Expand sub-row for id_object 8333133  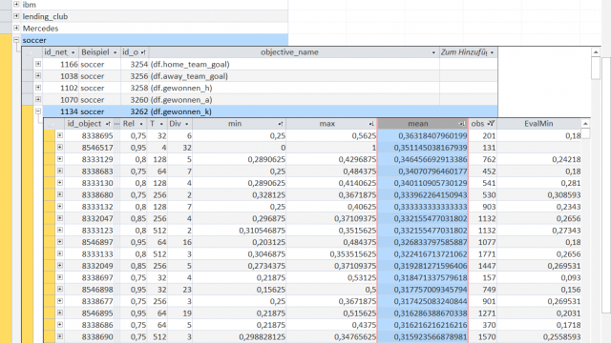(x=59, y=254)
